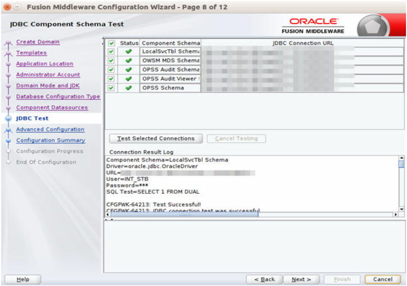Click log scrollbar up arrow
407x286 pixels.
click(x=401, y=158)
